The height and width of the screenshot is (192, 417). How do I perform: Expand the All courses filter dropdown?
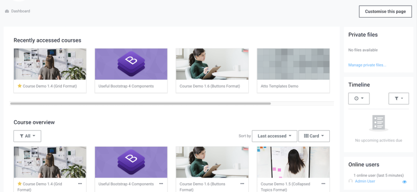27,136
